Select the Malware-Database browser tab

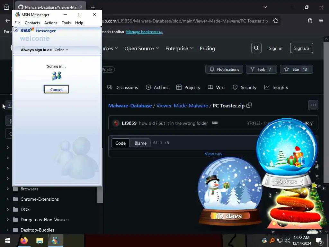point(50,7)
